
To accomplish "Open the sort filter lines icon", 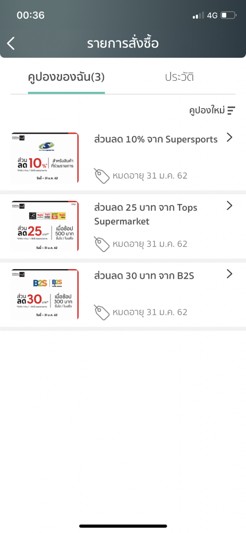I will click(231, 110).
